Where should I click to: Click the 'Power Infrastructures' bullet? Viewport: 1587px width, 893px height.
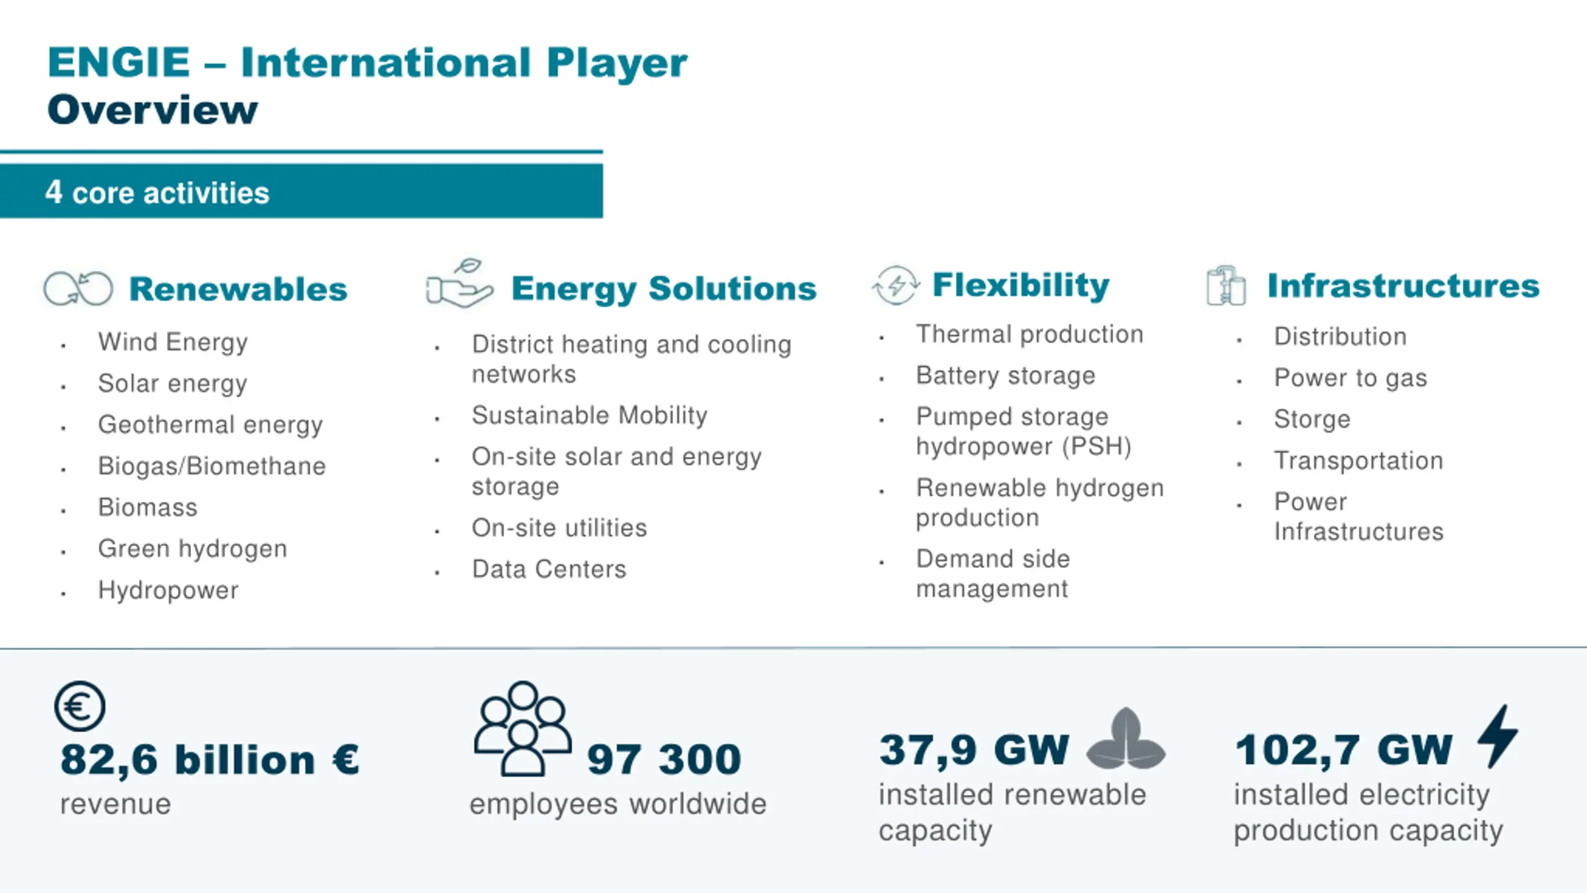[1359, 517]
